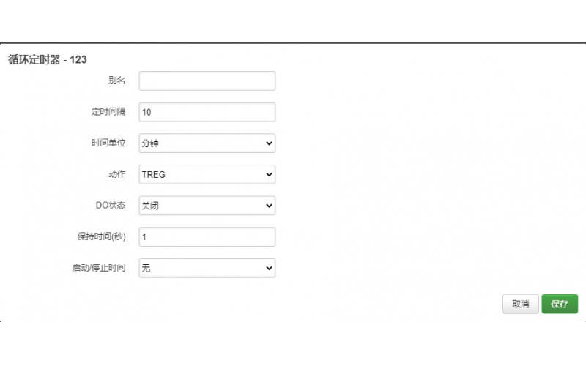Open the 时间单位 dropdown showing 分钟
Image resolution: width=586 pixels, height=366 pixels.
tap(207, 143)
